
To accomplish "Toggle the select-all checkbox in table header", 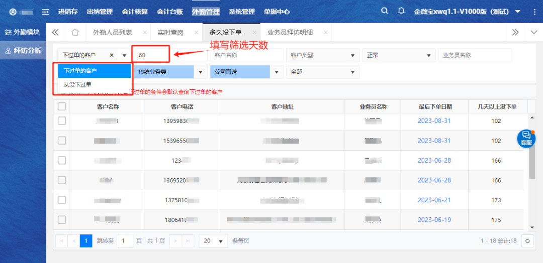I will click(x=62, y=106).
